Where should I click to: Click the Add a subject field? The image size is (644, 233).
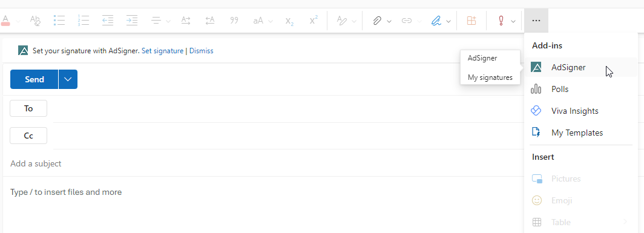click(263, 163)
